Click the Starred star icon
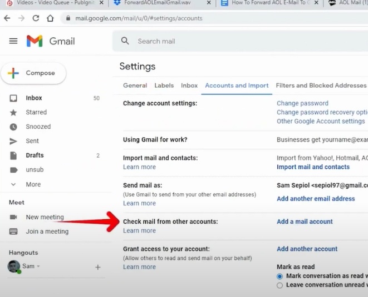This screenshot has width=368, height=297. click(13, 113)
